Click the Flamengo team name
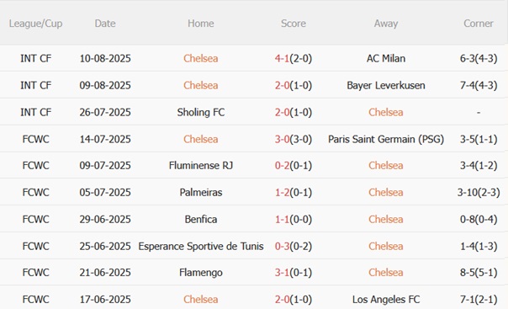 click(201, 272)
